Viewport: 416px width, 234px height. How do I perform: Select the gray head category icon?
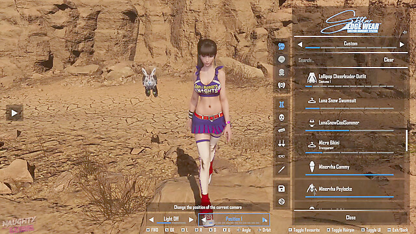click(x=281, y=59)
